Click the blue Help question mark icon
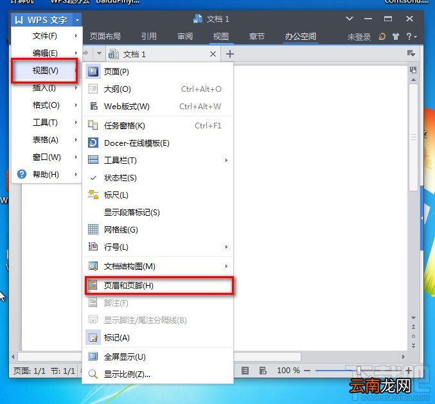 (x=22, y=174)
